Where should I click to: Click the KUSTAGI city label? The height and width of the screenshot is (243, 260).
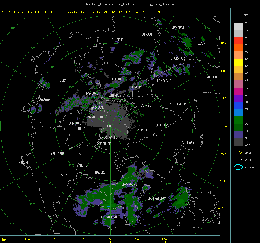point(145,105)
